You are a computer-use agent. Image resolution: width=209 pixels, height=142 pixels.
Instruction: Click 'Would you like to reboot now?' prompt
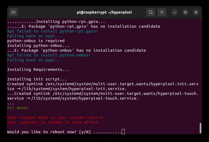pos(42,132)
